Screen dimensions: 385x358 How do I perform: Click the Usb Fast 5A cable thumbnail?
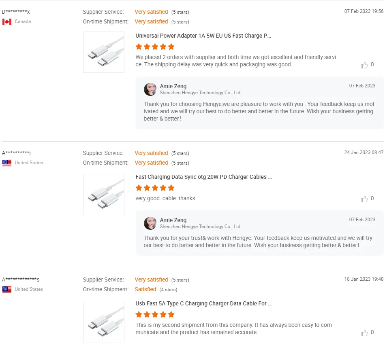click(104, 322)
